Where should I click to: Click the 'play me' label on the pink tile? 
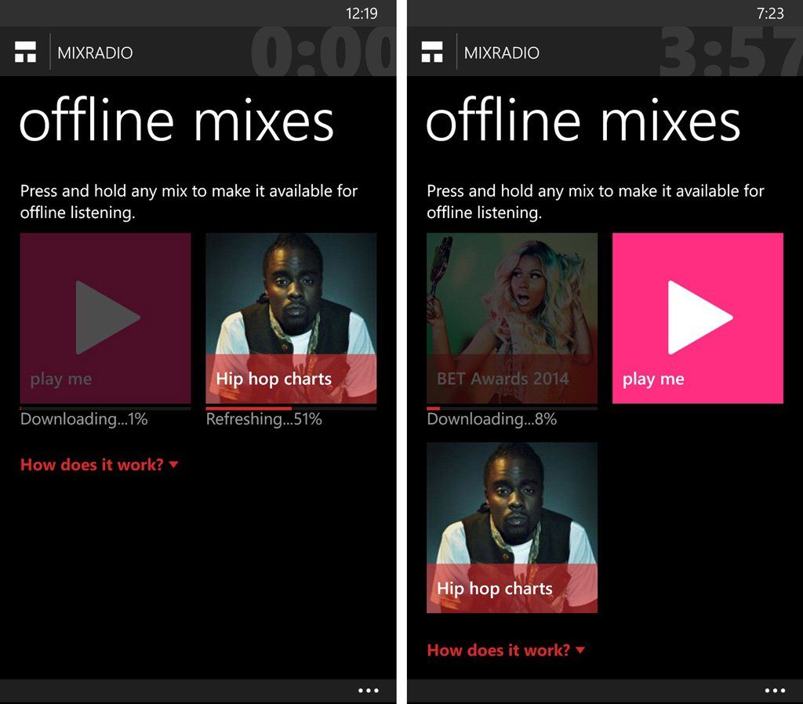652,379
